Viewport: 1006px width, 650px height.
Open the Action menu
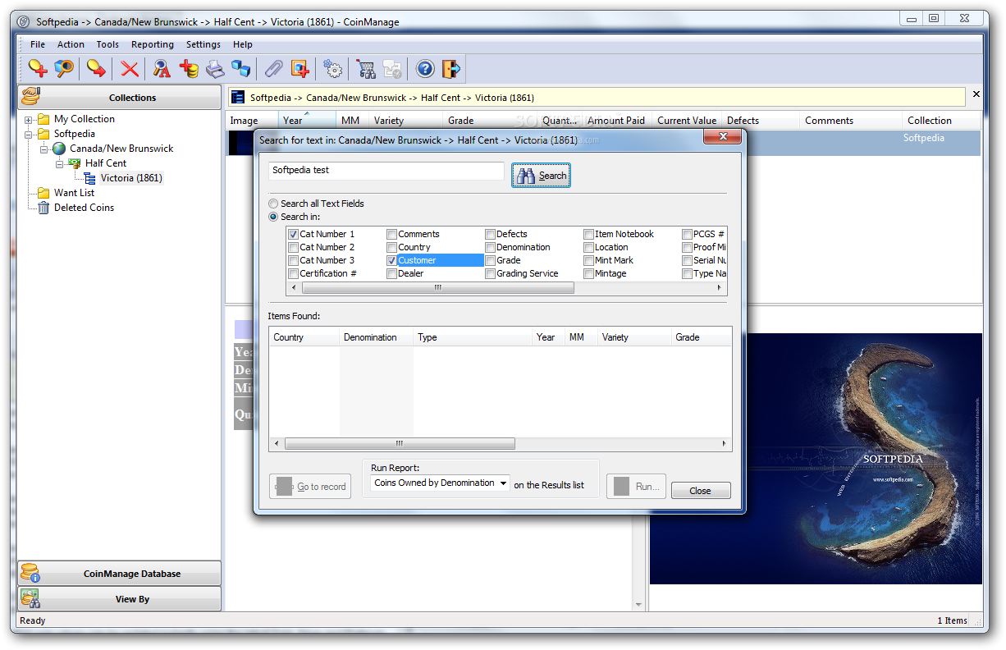pos(71,44)
